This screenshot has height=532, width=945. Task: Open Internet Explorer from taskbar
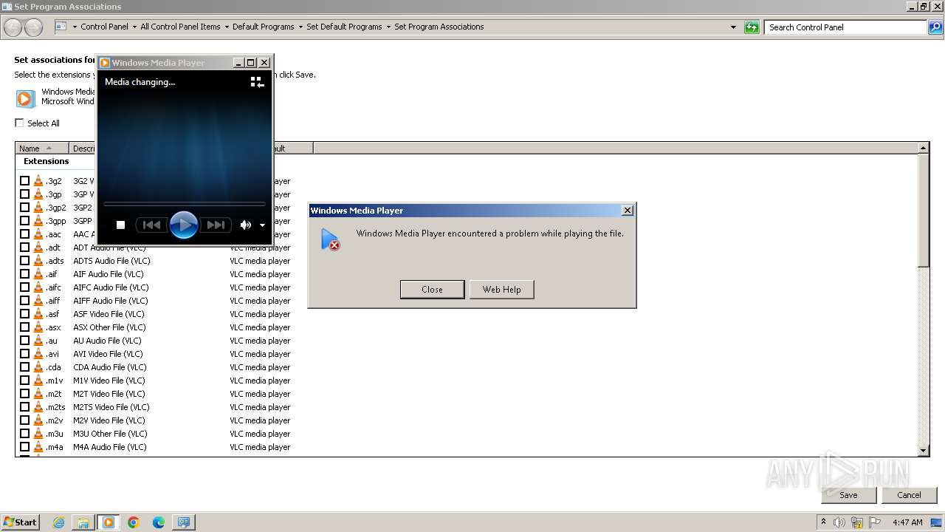(x=58, y=522)
